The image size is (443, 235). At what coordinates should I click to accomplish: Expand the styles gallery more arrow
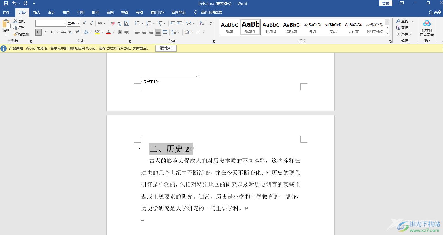[x=387, y=33]
